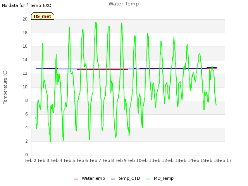This screenshot has width=248, height=186.
Task: Click the Temperature (C) y-axis title
Action: (x=5, y=87)
